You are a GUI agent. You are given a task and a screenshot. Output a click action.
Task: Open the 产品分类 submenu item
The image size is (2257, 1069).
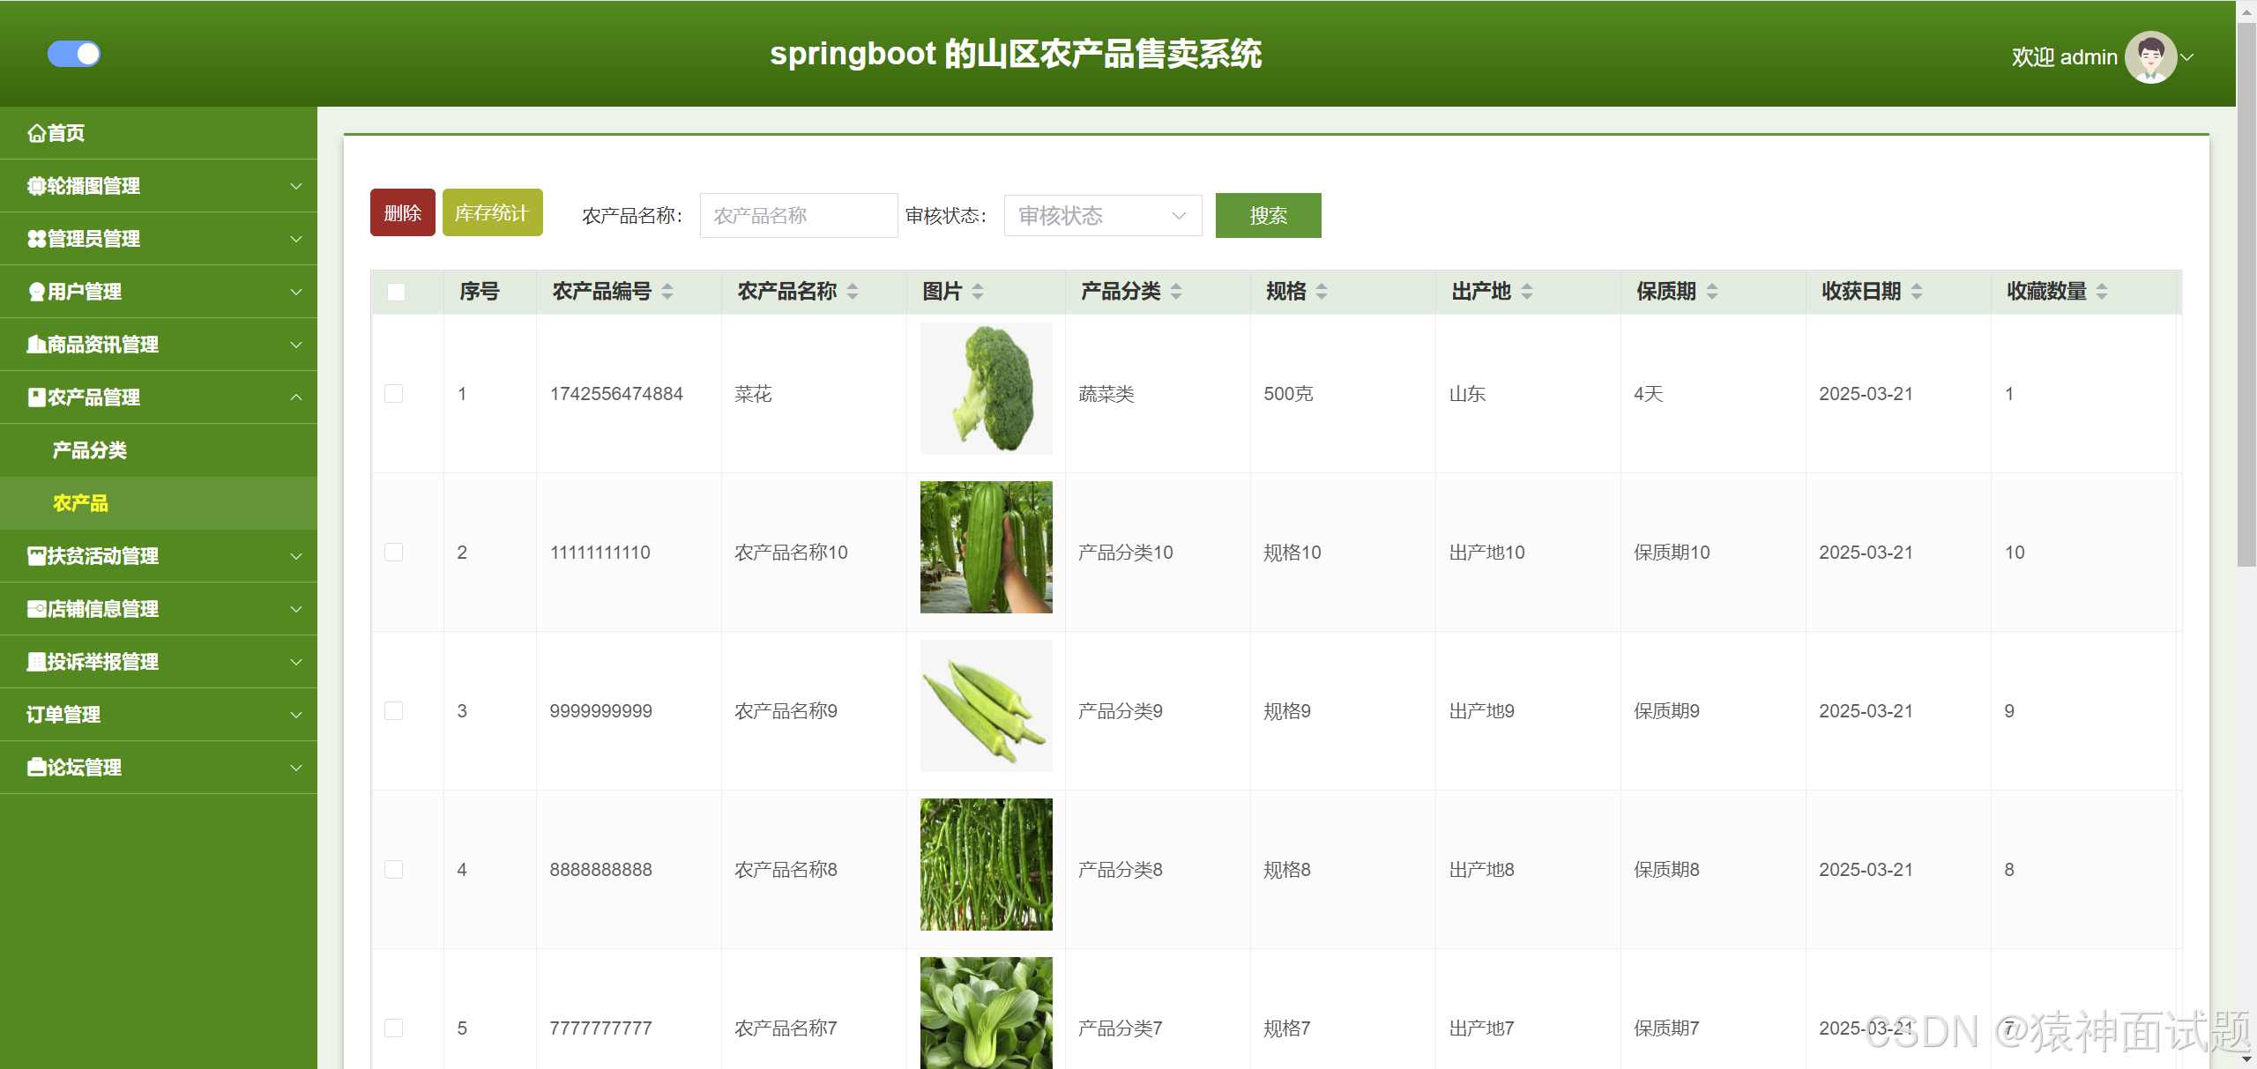coord(89,450)
